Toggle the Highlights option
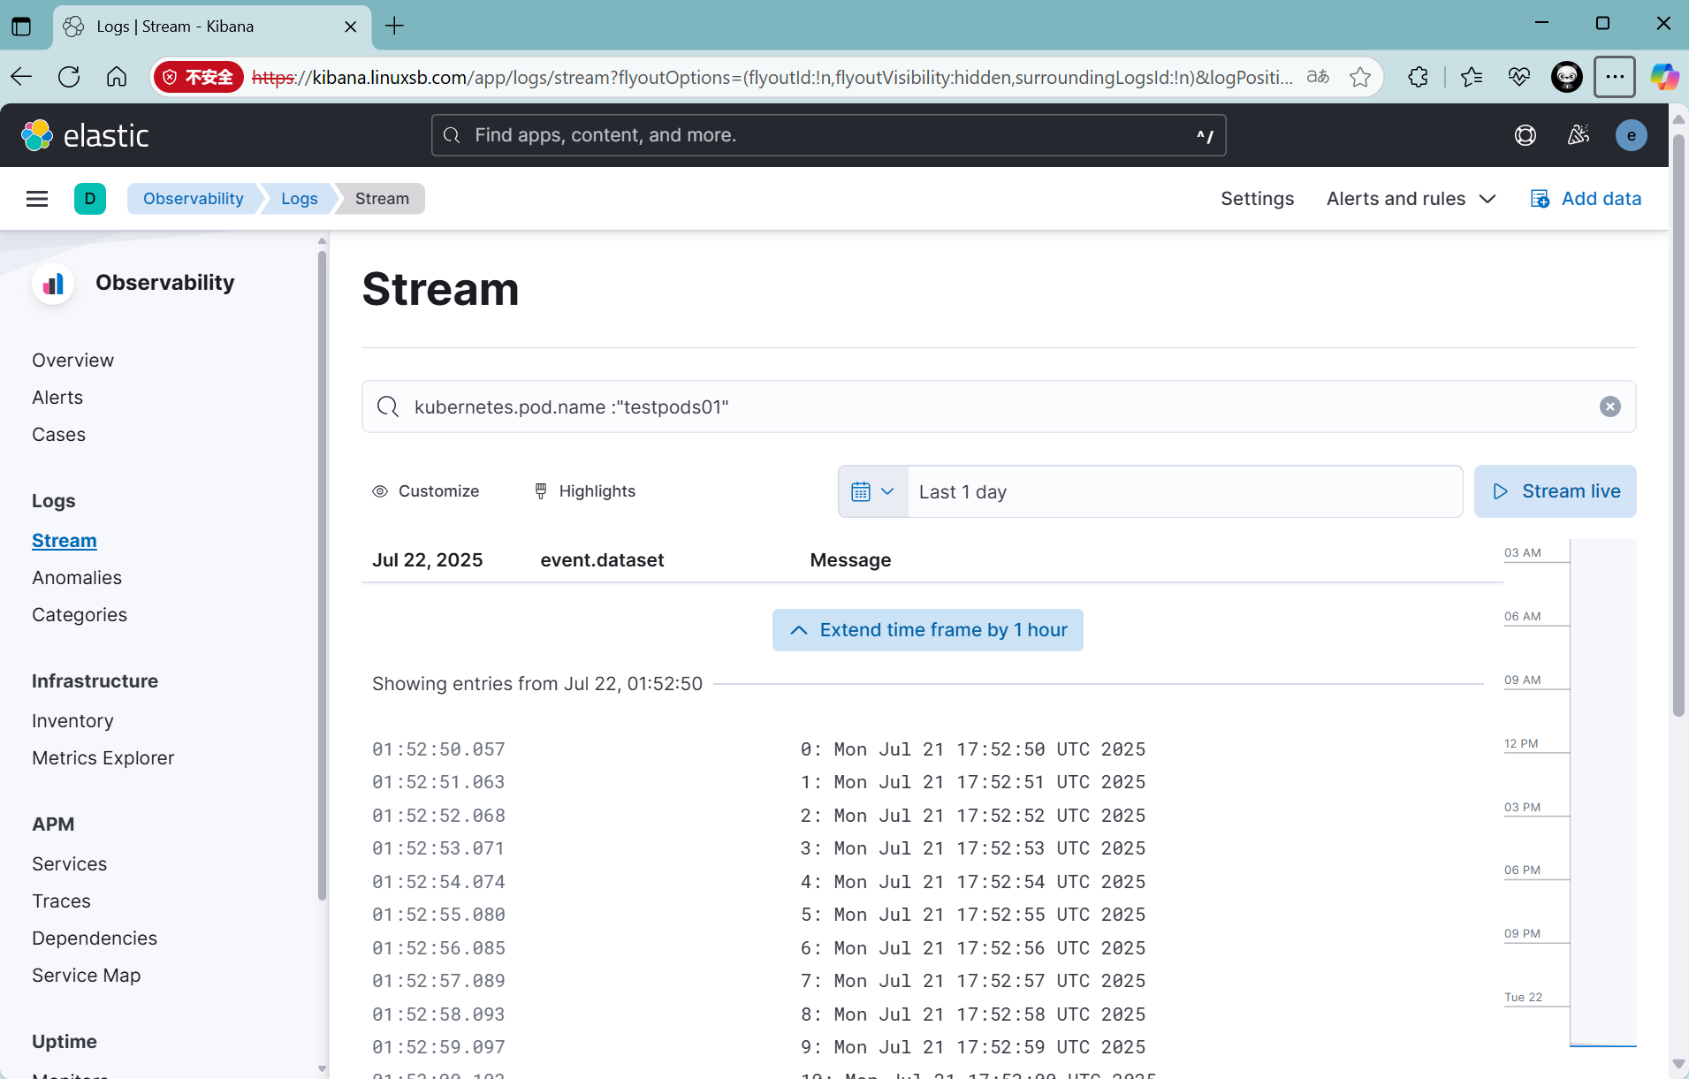Screen dimensions: 1689x1079 pos(584,491)
